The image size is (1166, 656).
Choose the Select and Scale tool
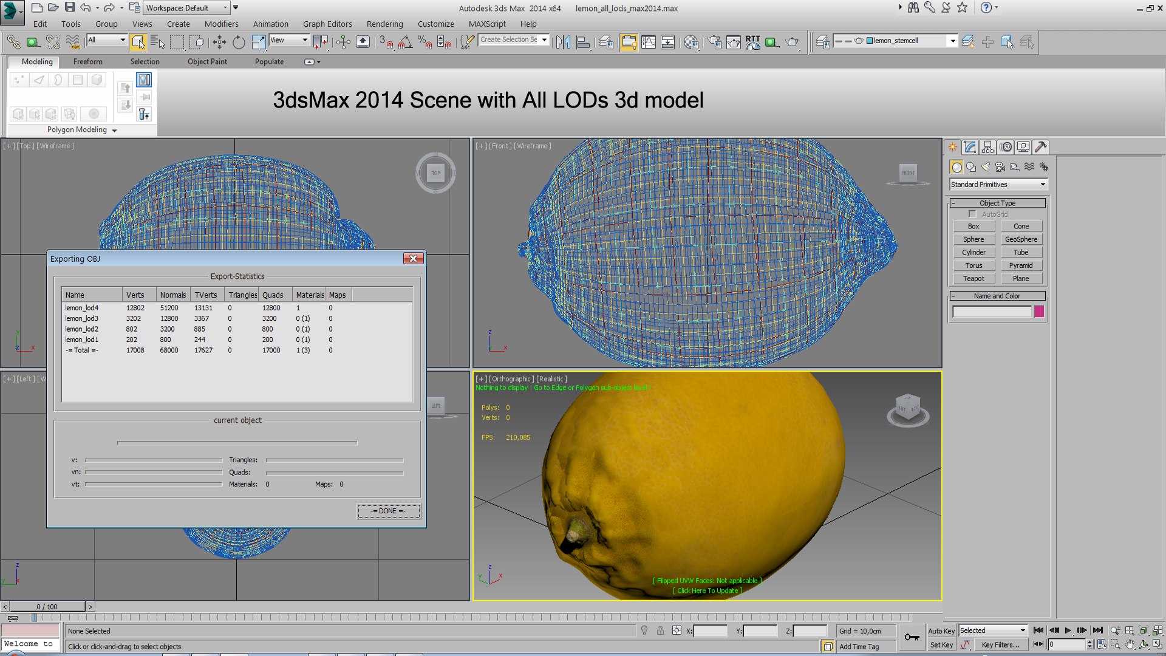click(x=258, y=42)
